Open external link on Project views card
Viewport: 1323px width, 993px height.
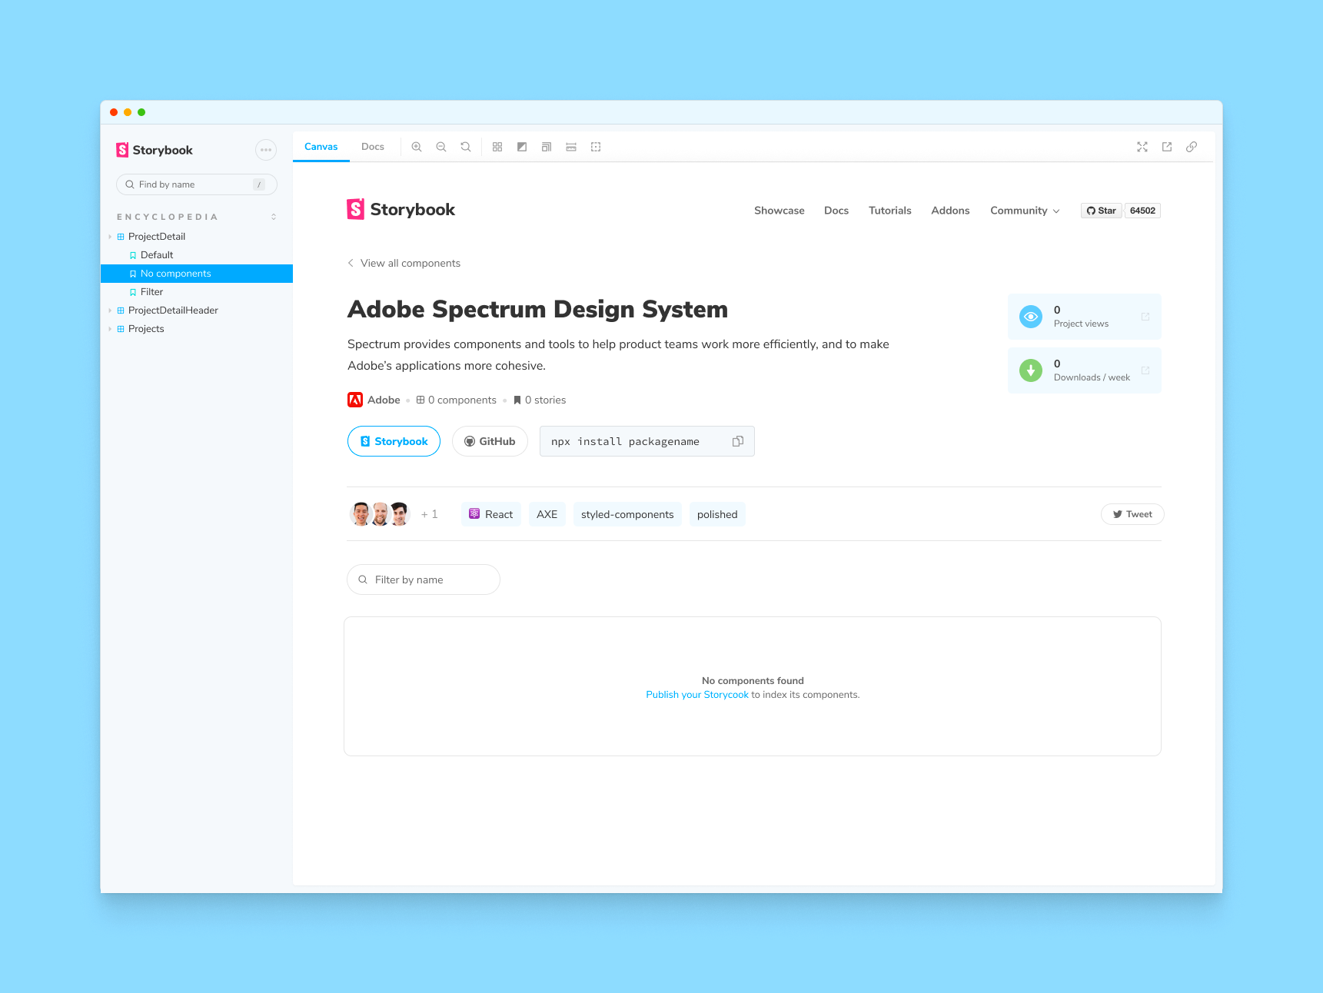point(1145,317)
